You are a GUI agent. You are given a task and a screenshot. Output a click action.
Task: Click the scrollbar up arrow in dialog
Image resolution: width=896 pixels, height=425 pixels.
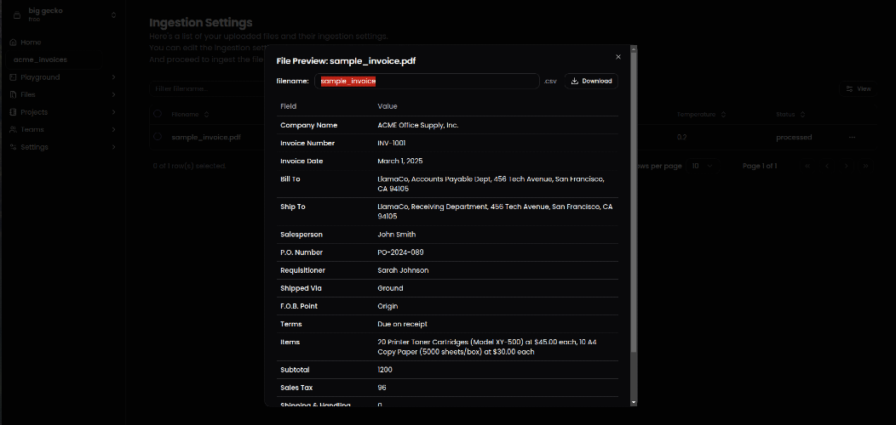coord(633,48)
